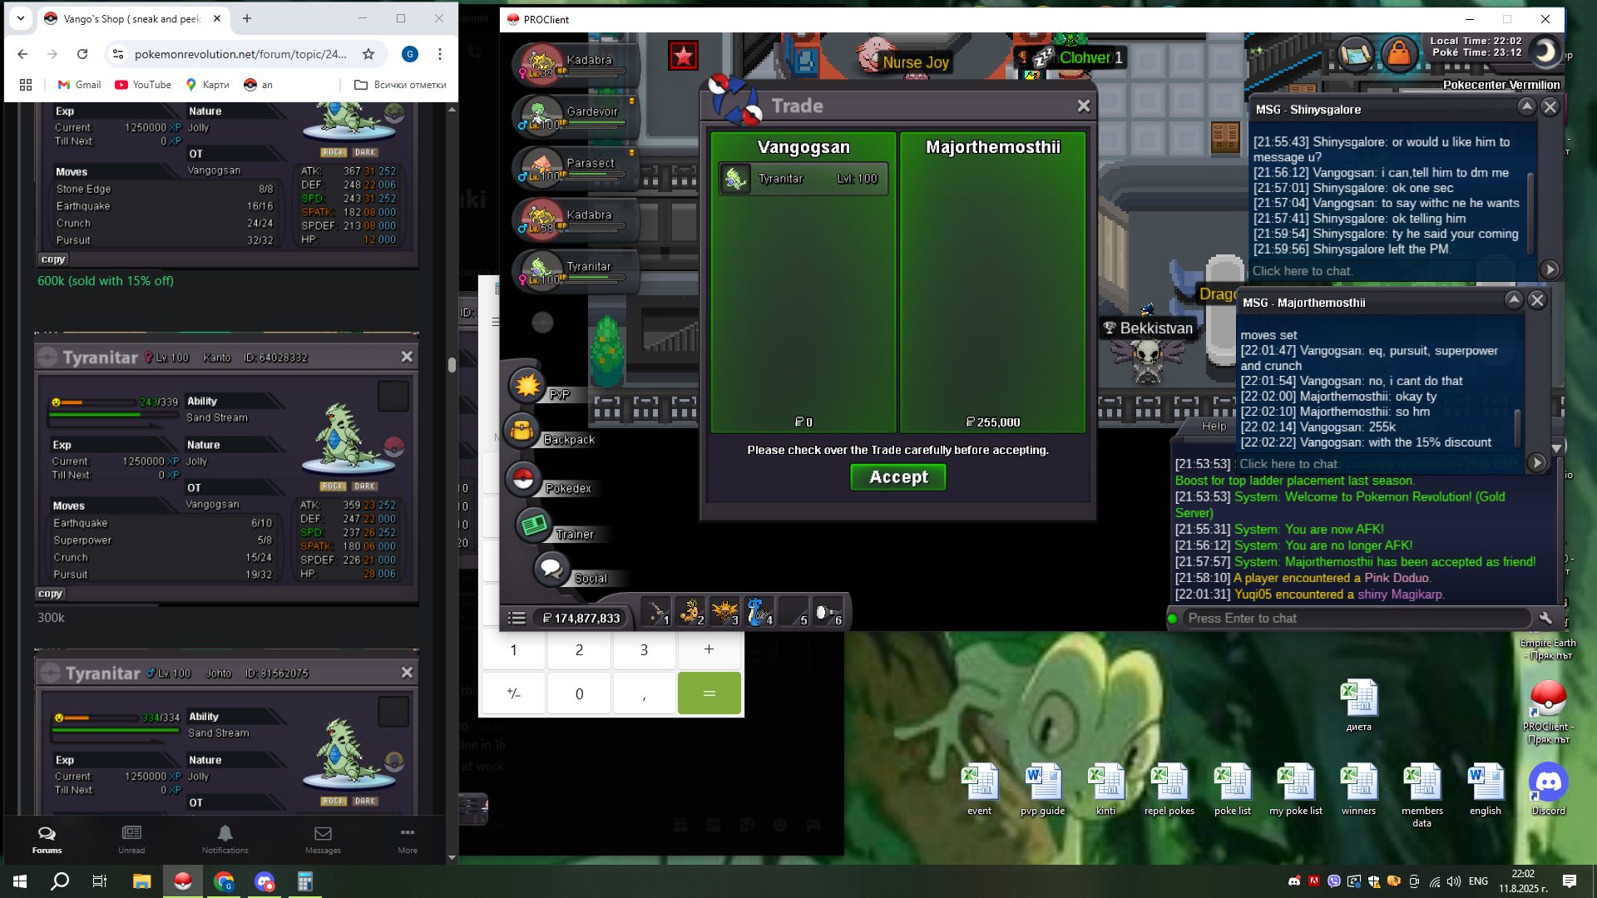Select first Kadabra in party list

[576, 65]
